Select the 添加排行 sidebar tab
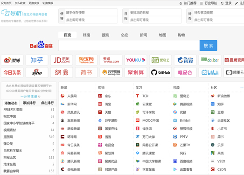Image resolution: width=244 pixels, height=175 pixels. [29, 103]
